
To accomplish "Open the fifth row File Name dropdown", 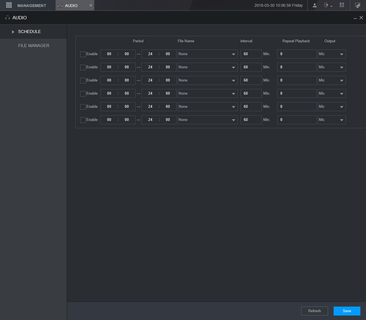I will click(x=208, y=107).
